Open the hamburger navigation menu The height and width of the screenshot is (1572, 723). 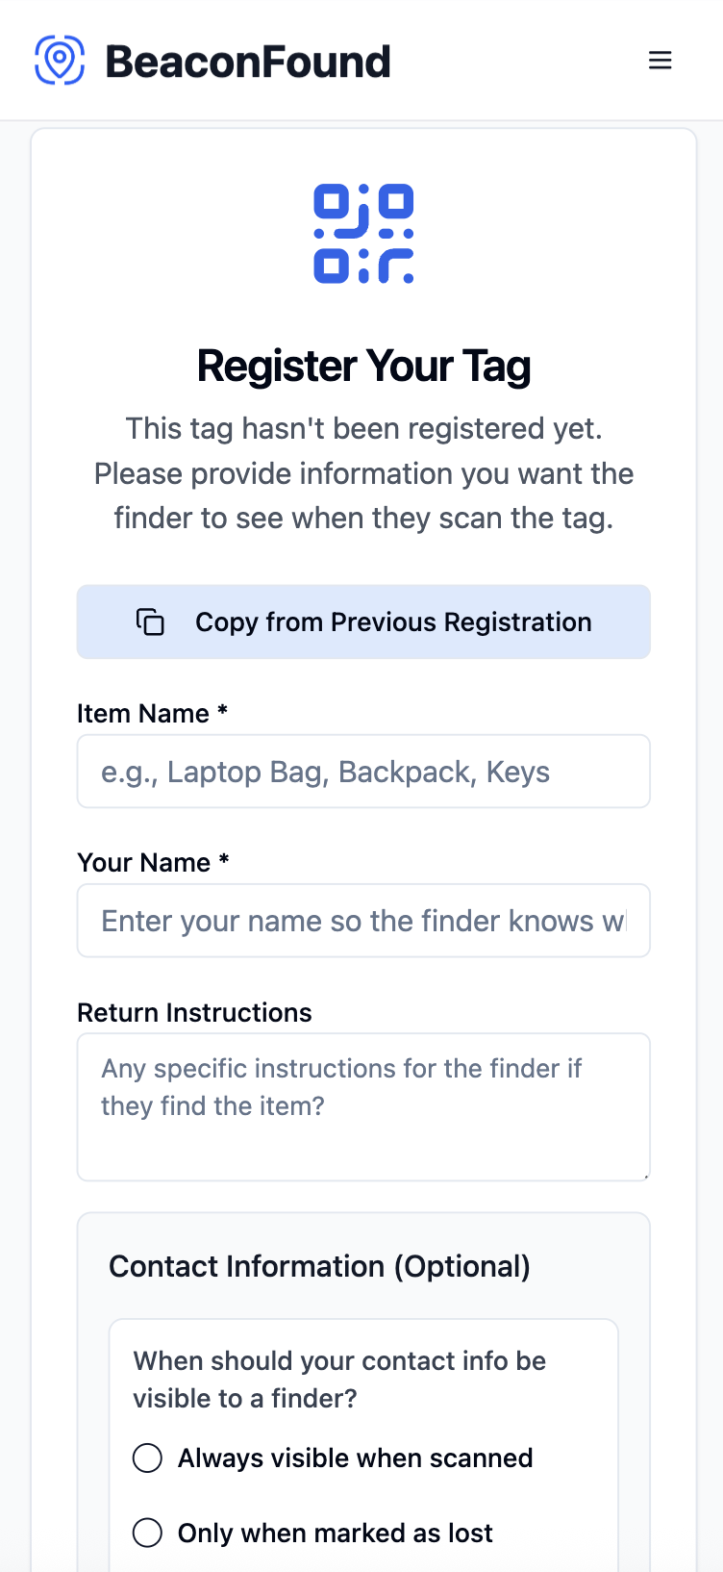click(660, 61)
